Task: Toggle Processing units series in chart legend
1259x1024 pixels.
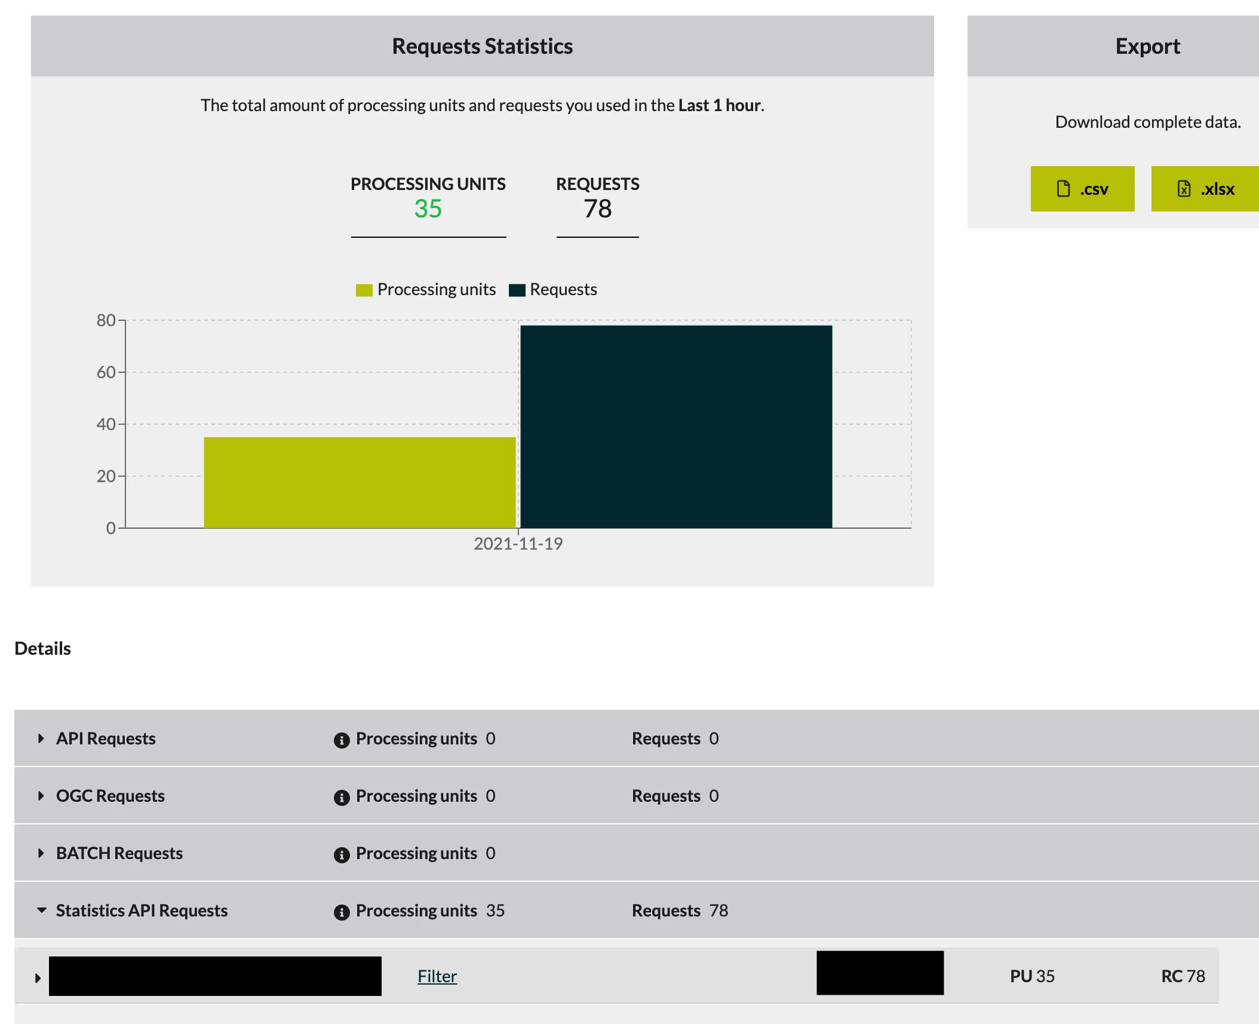Action: click(x=426, y=290)
